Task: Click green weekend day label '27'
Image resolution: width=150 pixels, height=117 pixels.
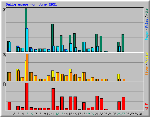Action: click(123, 114)
